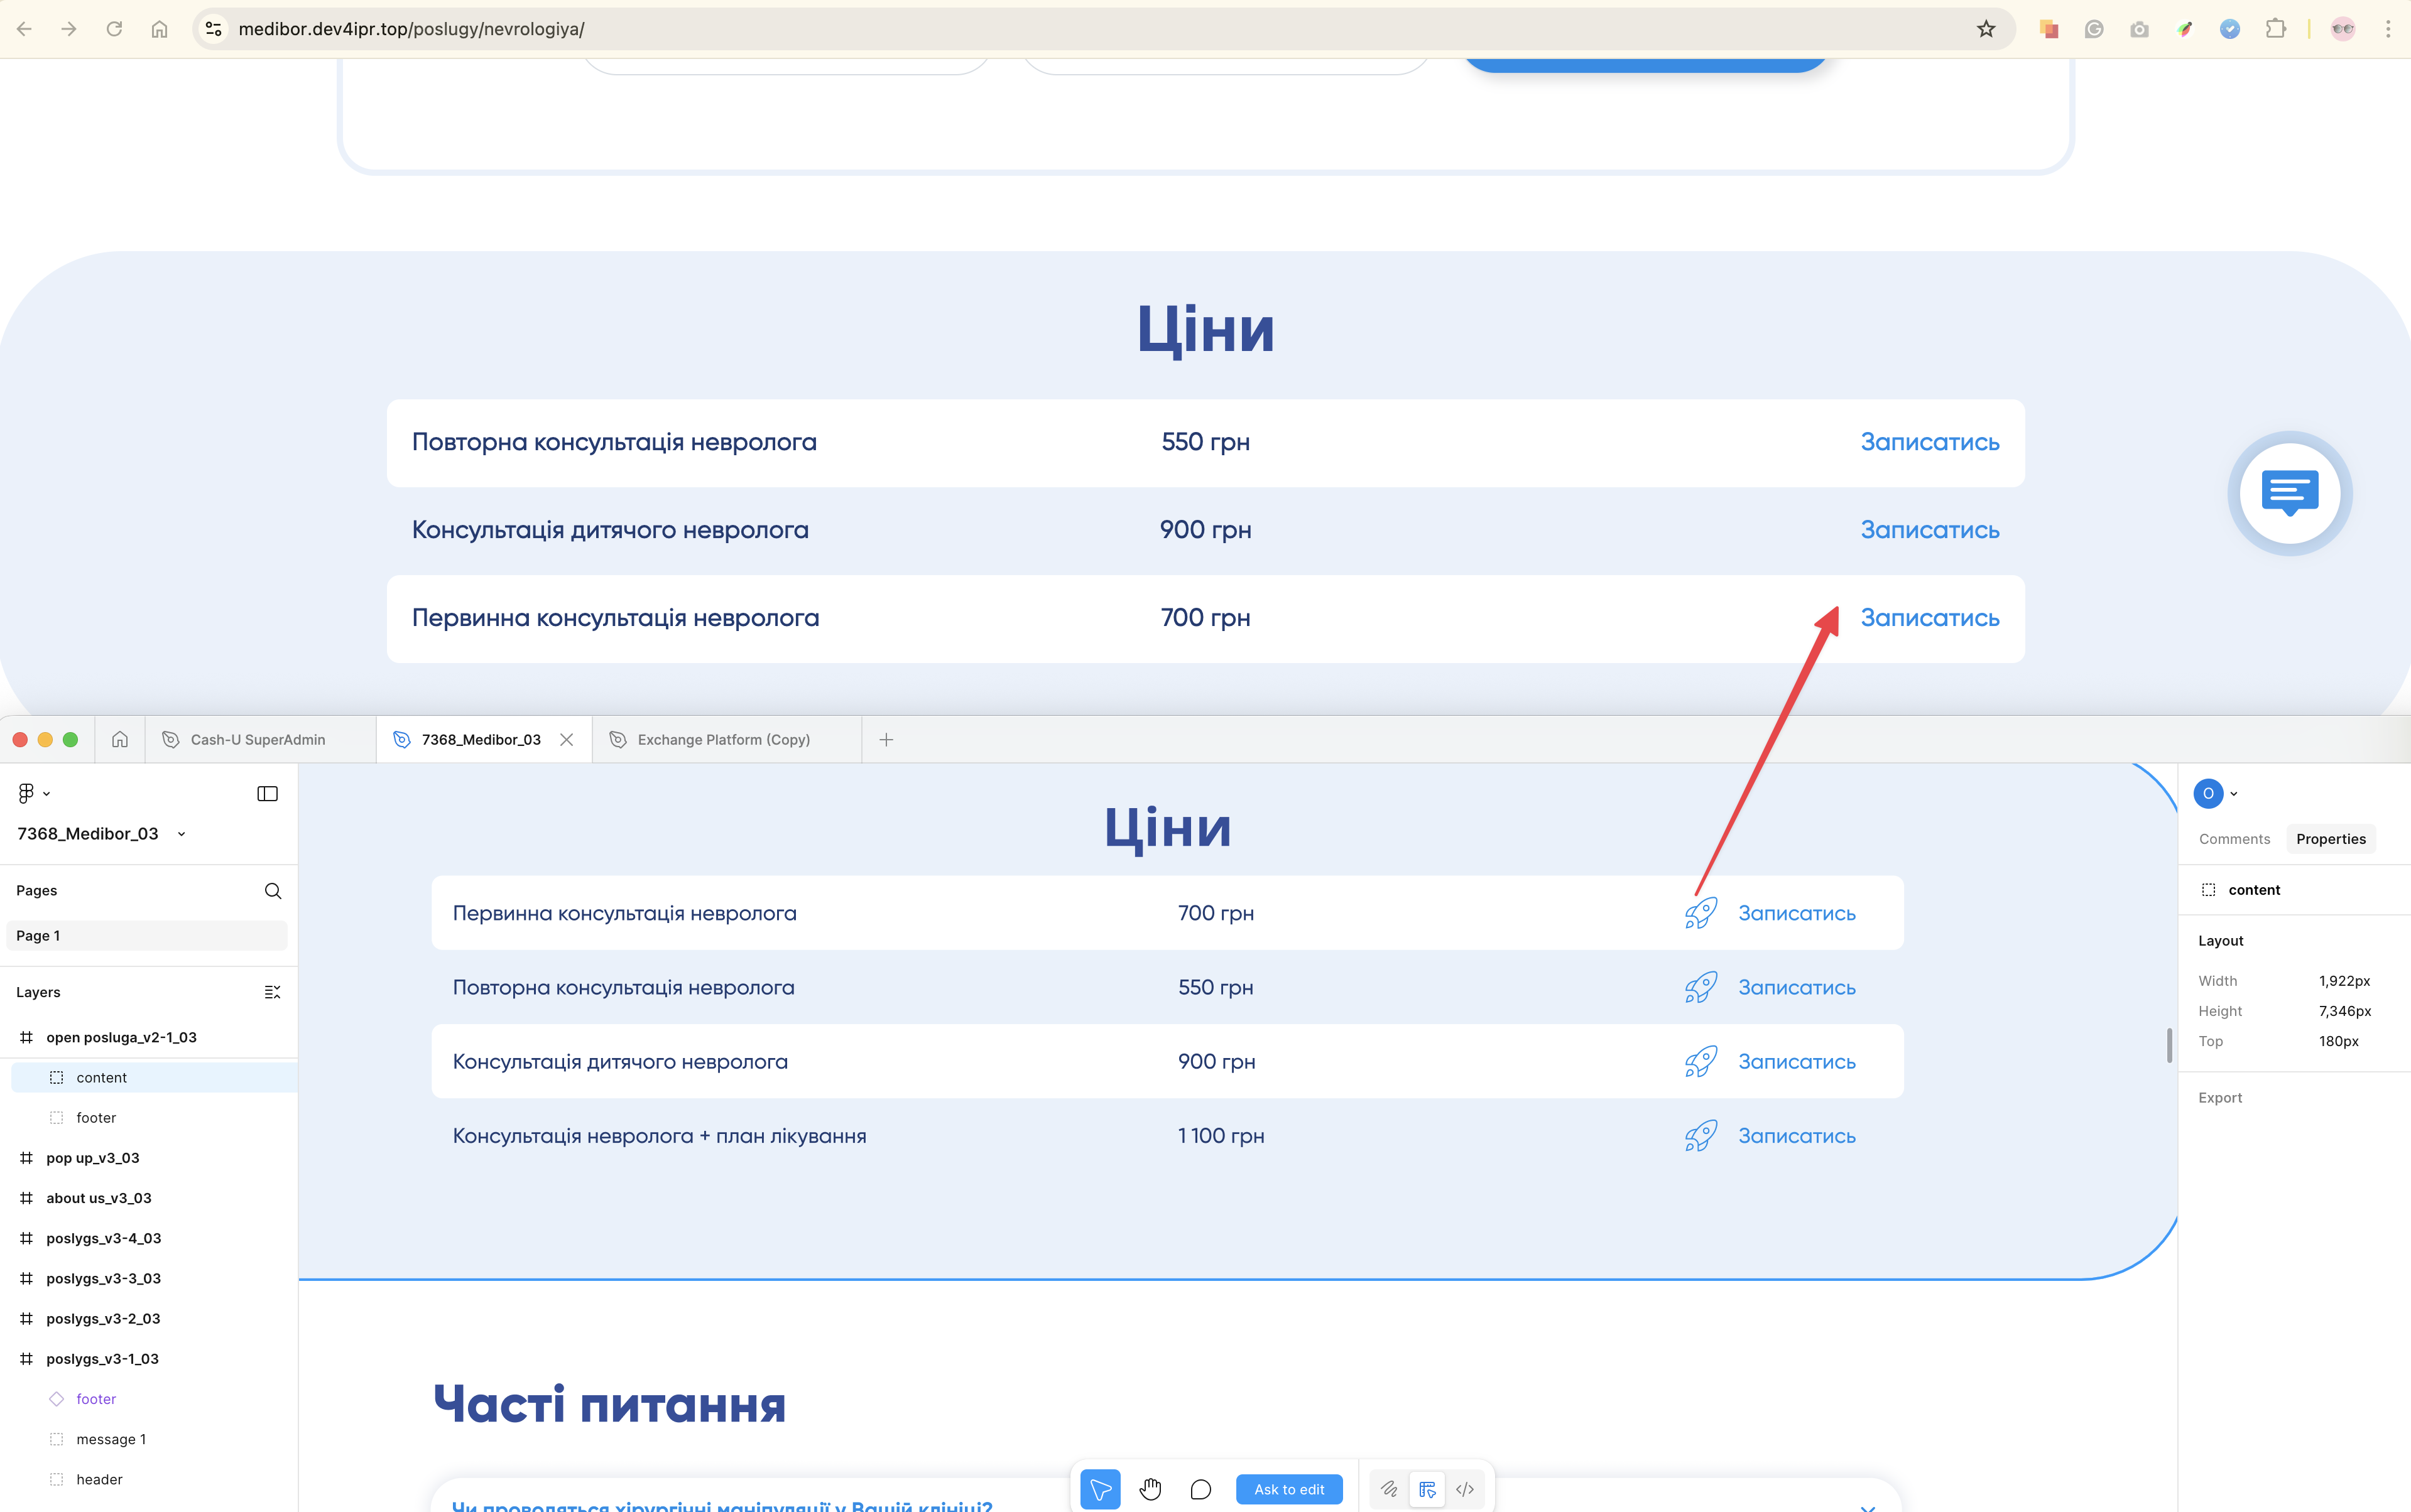Click the Ask to edit button
The width and height of the screenshot is (2411, 1512).
[x=1288, y=1489]
